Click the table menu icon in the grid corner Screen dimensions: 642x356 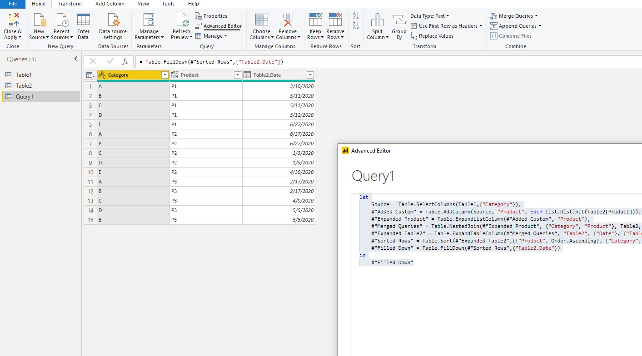(90, 75)
